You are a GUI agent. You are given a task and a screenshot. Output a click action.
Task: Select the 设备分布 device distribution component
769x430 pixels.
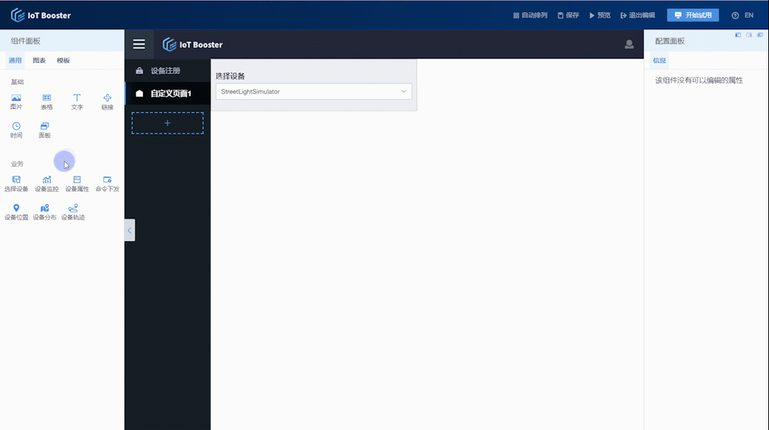click(x=45, y=212)
